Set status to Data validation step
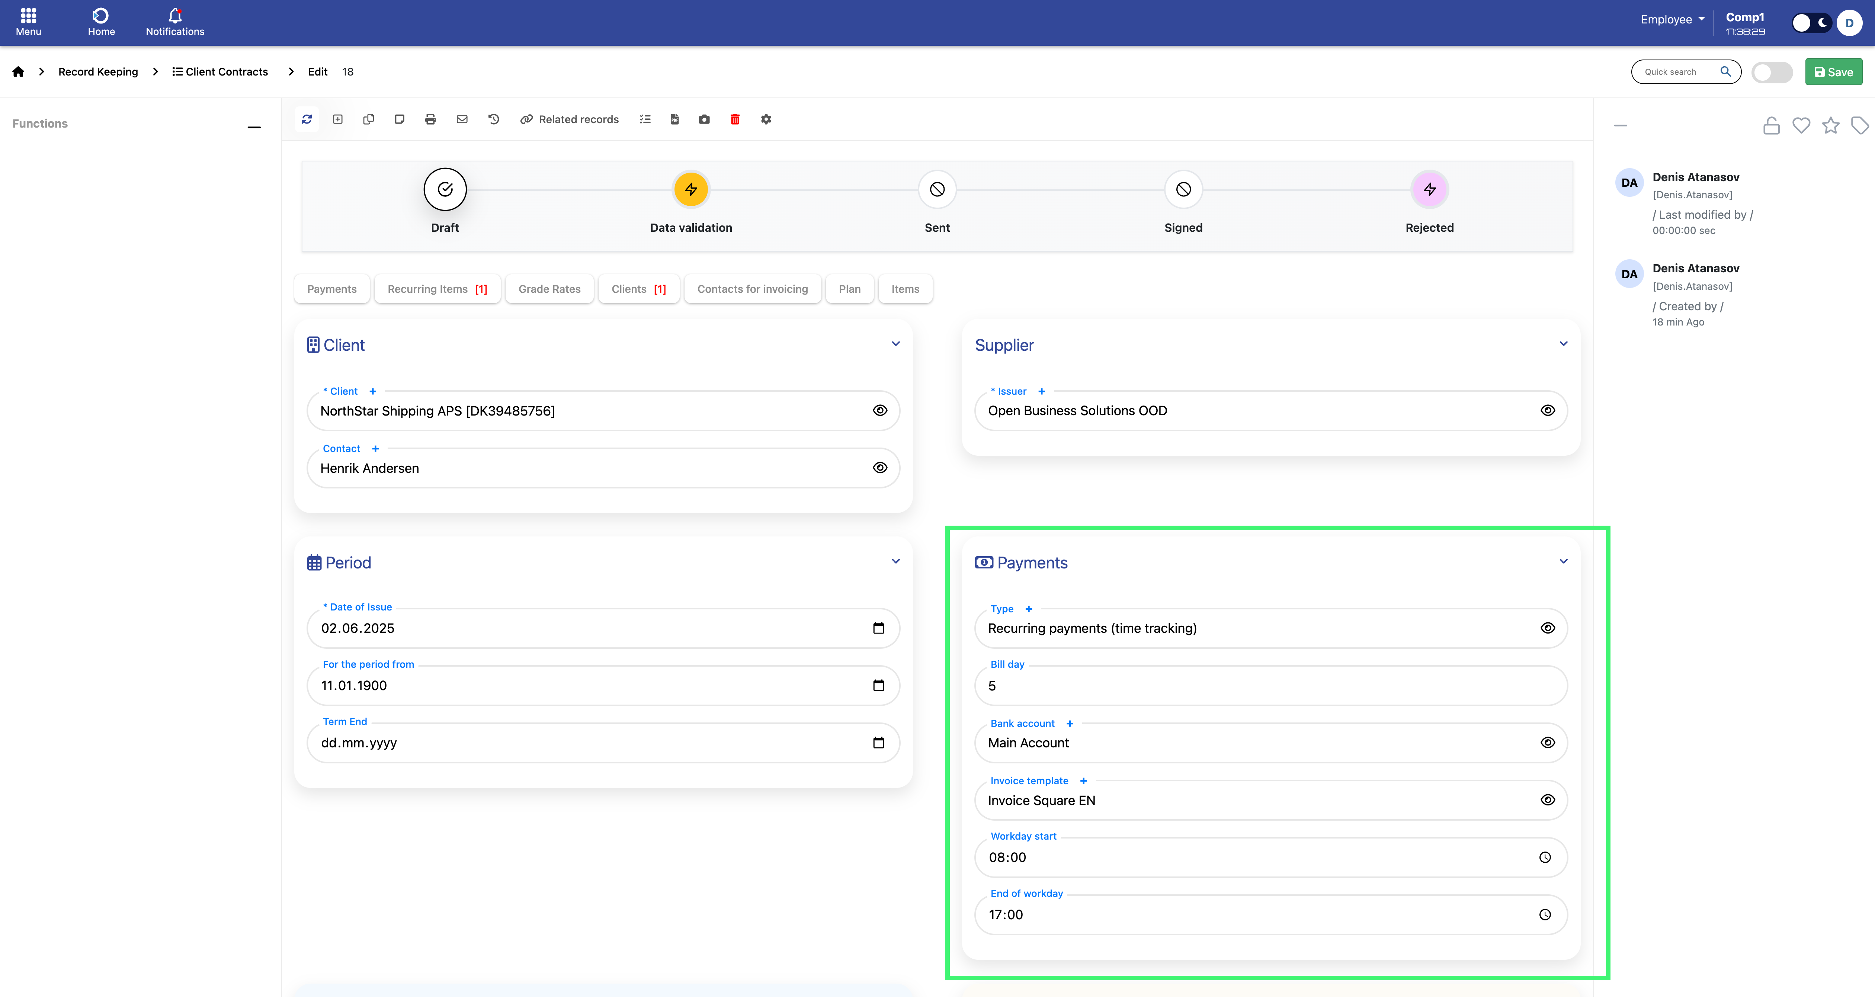The width and height of the screenshot is (1875, 997). click(691, 189)
